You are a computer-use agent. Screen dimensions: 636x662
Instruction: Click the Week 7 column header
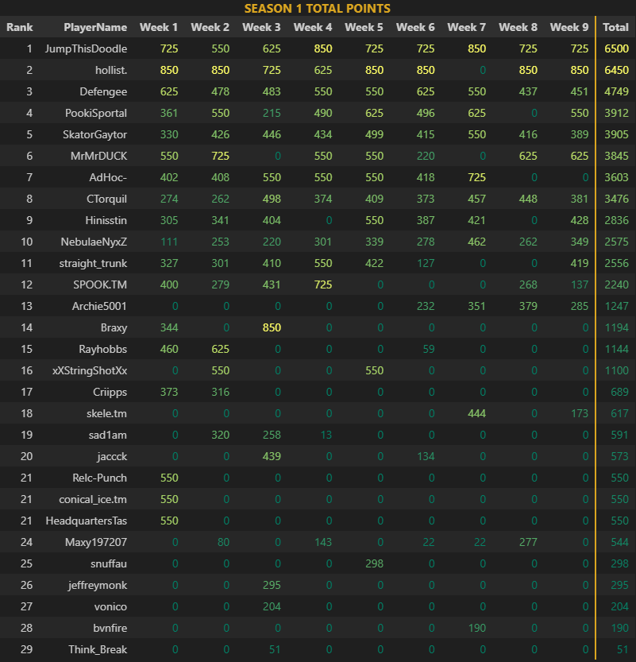click(466, 27)
